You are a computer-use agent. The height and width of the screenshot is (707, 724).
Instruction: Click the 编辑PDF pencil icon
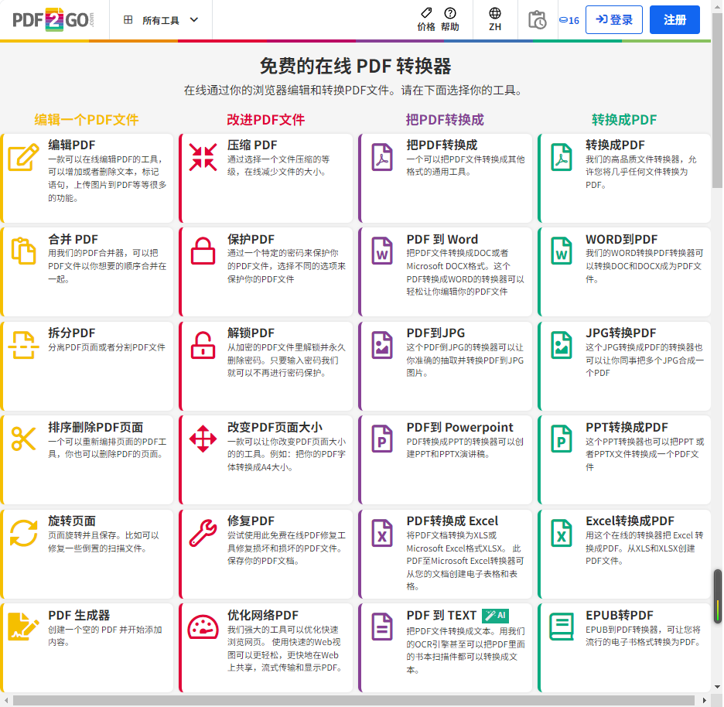click(x=23, y=157)
